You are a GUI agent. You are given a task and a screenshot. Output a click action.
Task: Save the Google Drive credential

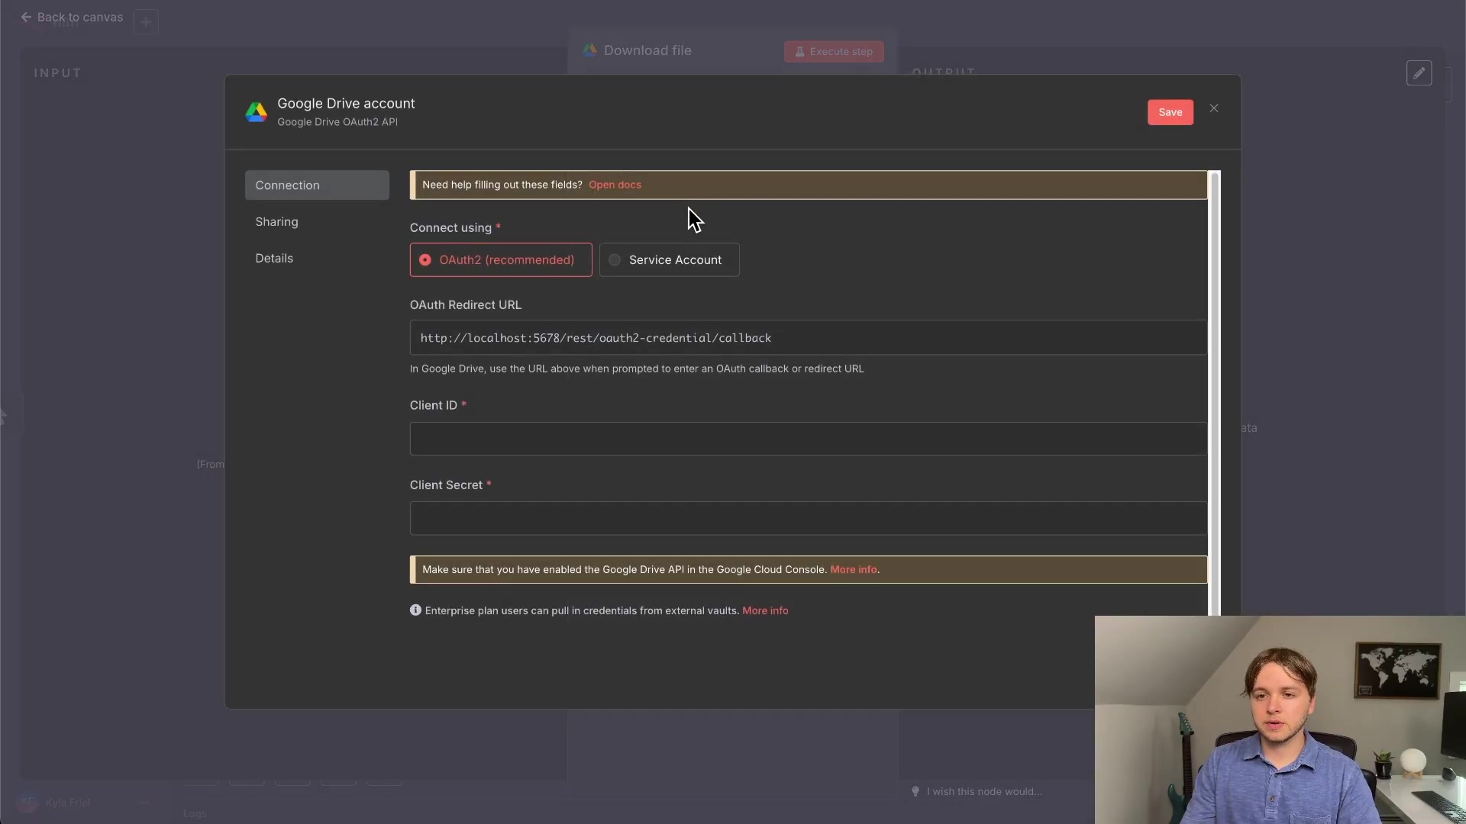click(1170, 112)
